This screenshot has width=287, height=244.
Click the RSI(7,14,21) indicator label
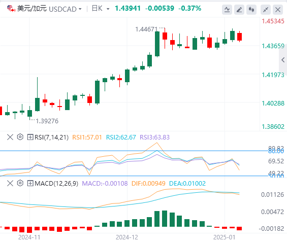point(52,137)
